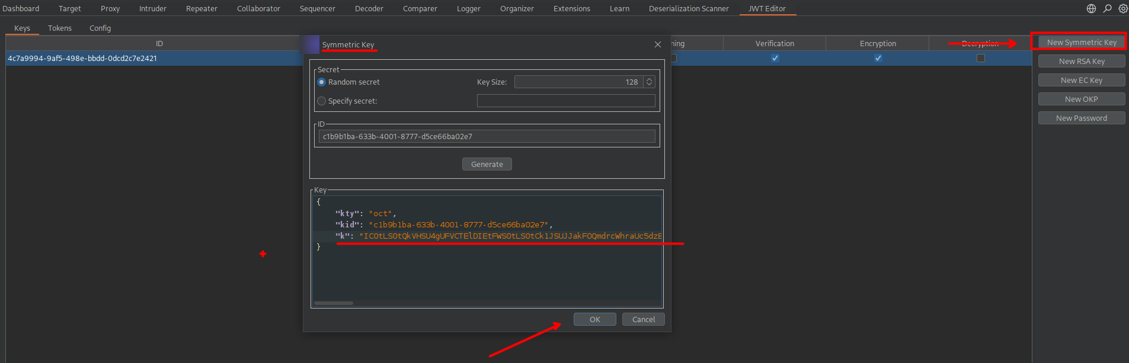Enable Decryption checkbox for the key row
Image resolution: width=1129 pixels, height=363 pixels.
pyautogui.click(x=980, y=58)
